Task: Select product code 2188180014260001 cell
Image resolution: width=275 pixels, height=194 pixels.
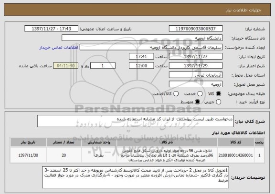Action: 236,155
